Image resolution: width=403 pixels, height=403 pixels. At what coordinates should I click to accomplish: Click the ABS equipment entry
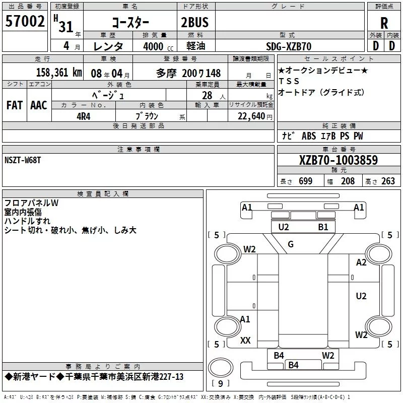click(x=309, y=136)
